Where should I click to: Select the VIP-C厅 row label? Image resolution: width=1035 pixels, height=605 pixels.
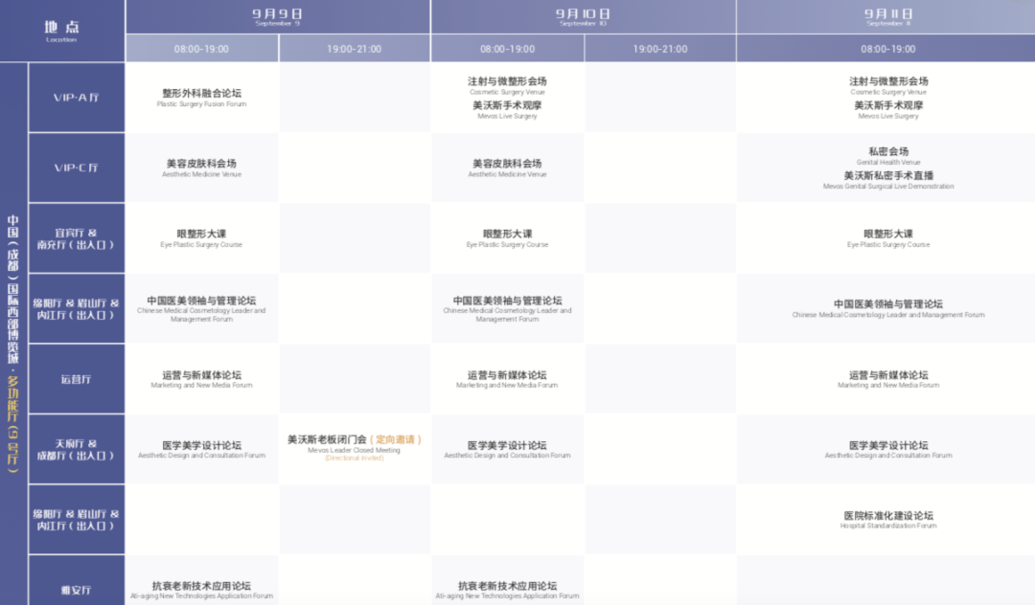click(77, 168)
